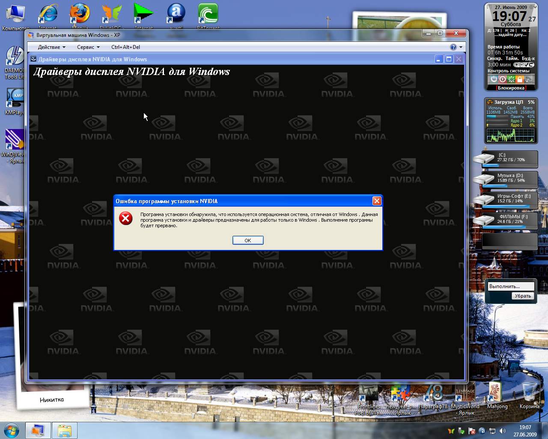Close the NVIDIA installer error dialog
The height and width of the screenshot is (439, 548).
point(377,201)
